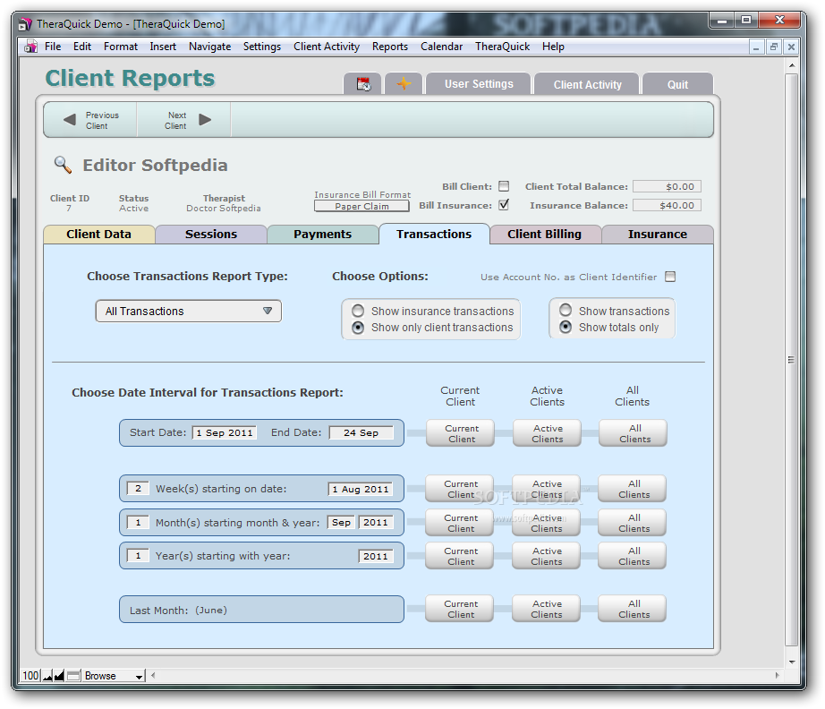This screenshot has width=825, height=709.
Task: Click the Quit button
Action: pos(677,84)
